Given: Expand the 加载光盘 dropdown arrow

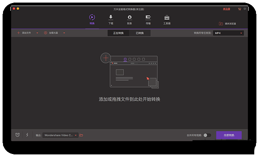Looking at the screenshot, I should (x=64, y=33).
